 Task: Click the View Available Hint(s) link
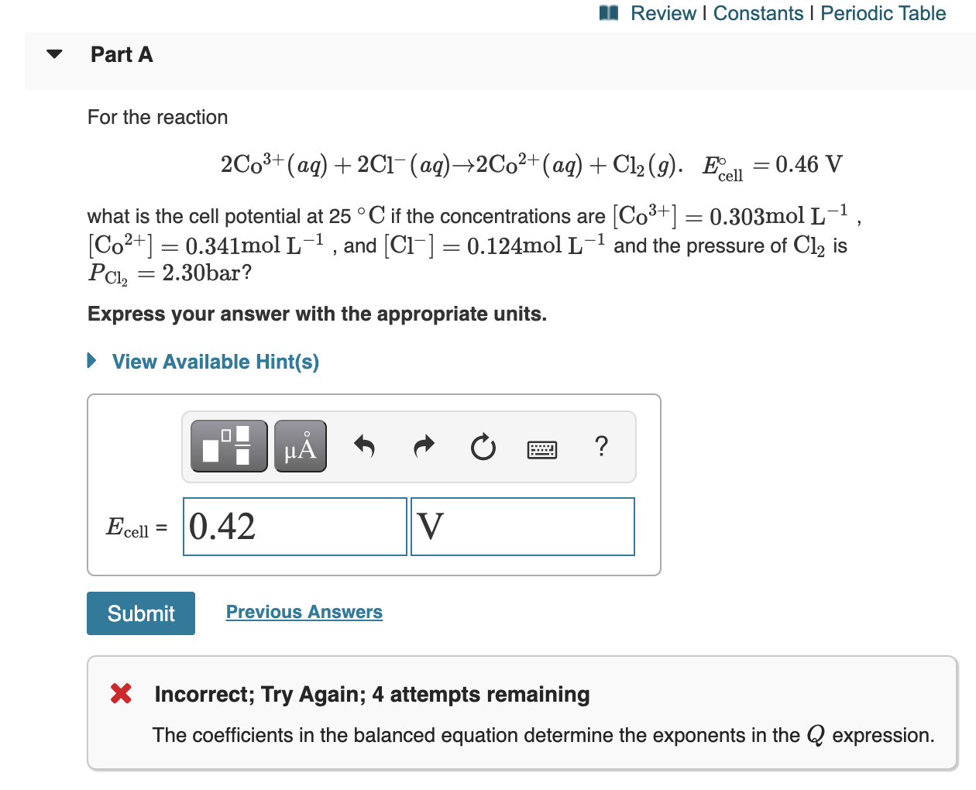[x=215, y=361]
